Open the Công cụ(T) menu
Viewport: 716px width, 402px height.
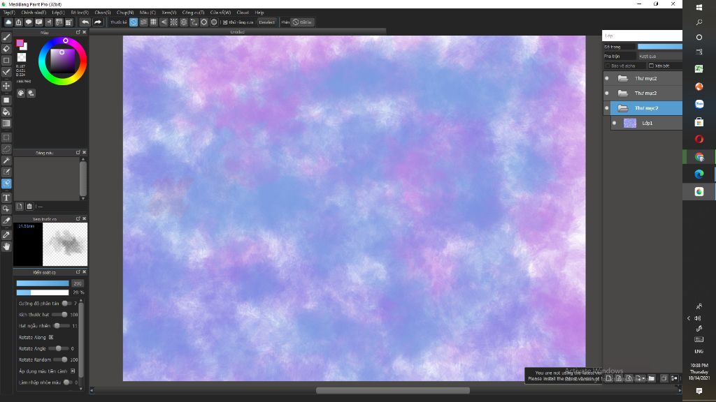(x=193, y=13)
